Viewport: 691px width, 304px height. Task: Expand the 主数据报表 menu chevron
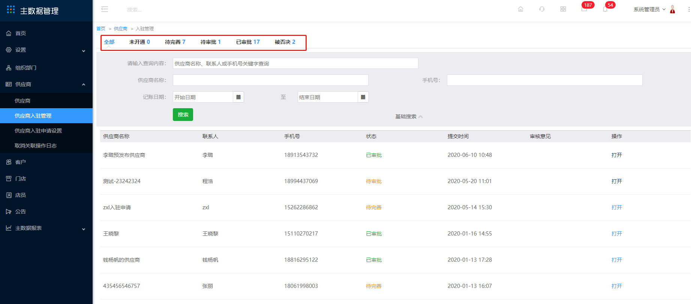pyautogui.click(x=84, y=229)
